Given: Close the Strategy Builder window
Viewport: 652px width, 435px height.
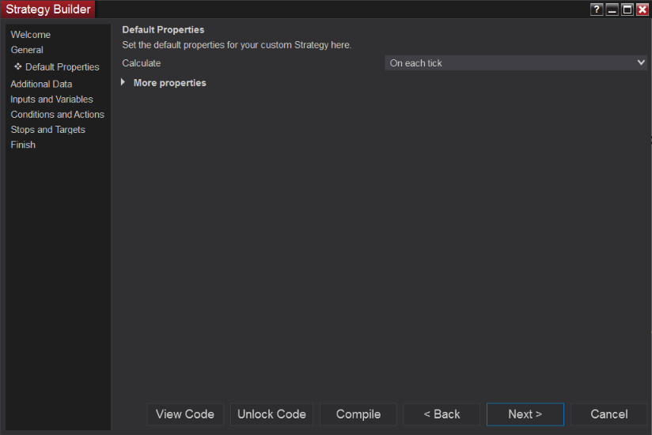Looking at the screenshot, I should click(x=642, y=9).
